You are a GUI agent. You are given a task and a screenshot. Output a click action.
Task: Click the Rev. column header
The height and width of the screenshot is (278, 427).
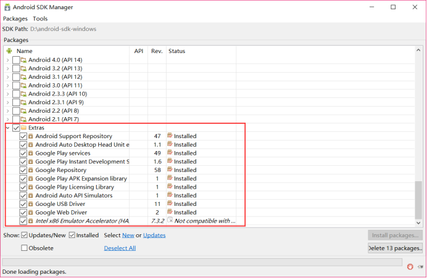coord(157,51)
